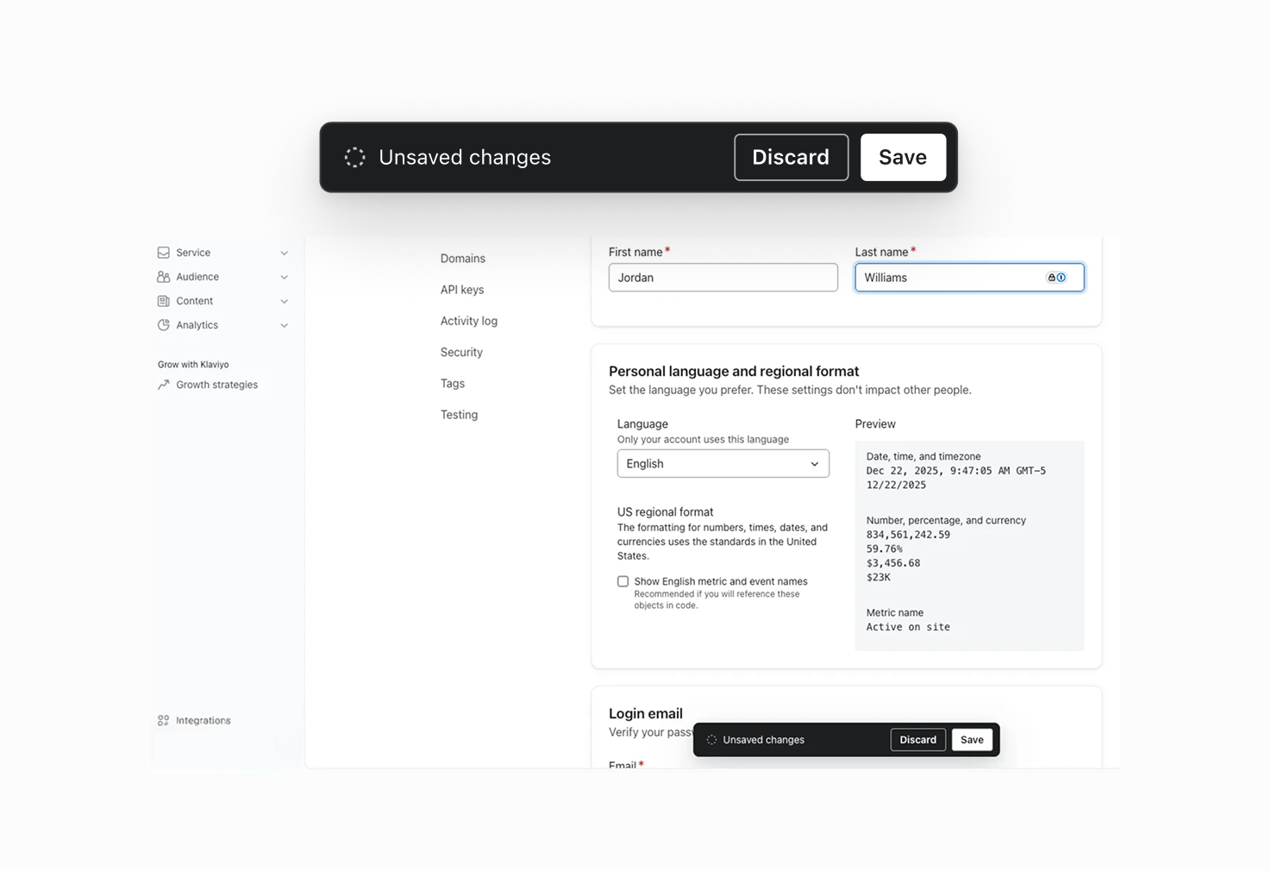Select Tags in the settings menu

coord(453,384)
